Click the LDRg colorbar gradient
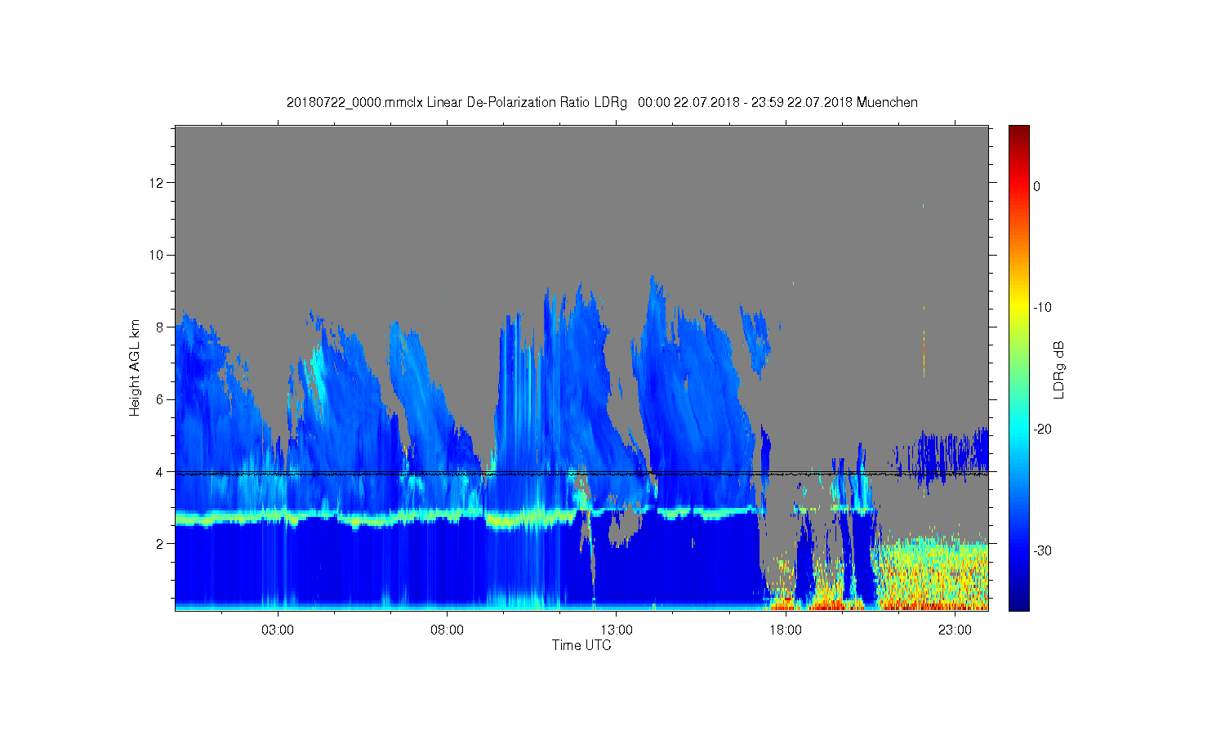Viewport: 1225px width, 735px height. (1018, 367)
